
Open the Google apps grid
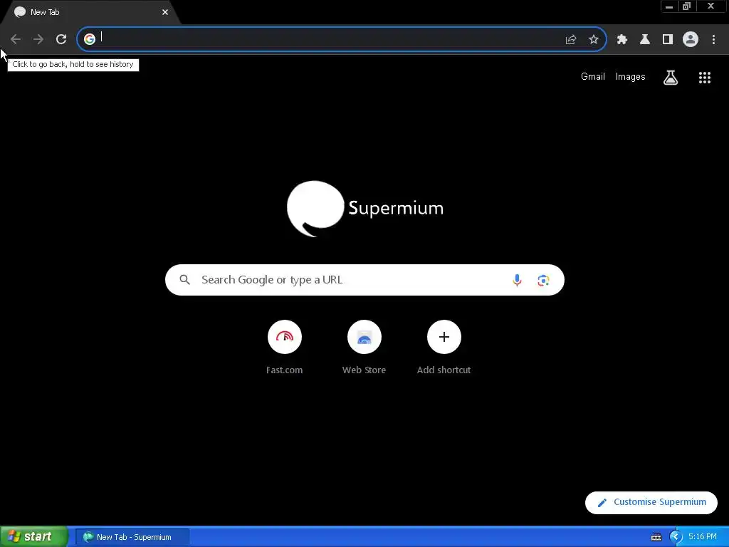point(704,78)
